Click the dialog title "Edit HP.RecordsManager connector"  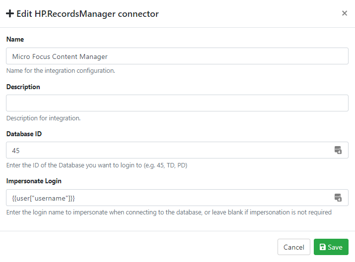(x=87, y=14)
